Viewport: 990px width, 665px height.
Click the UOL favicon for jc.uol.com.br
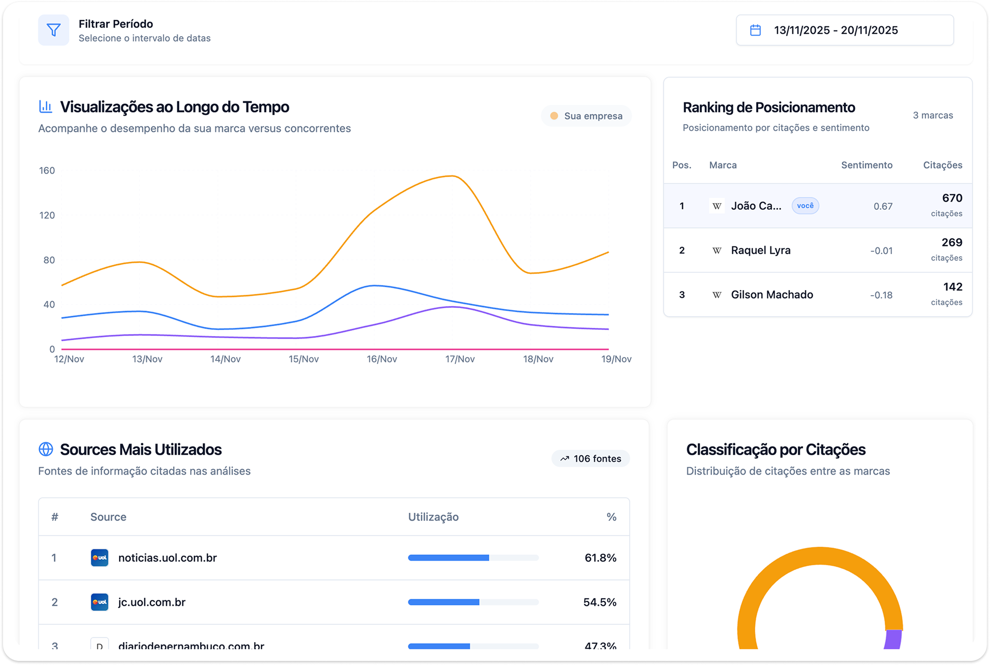(x=100, y=602)
